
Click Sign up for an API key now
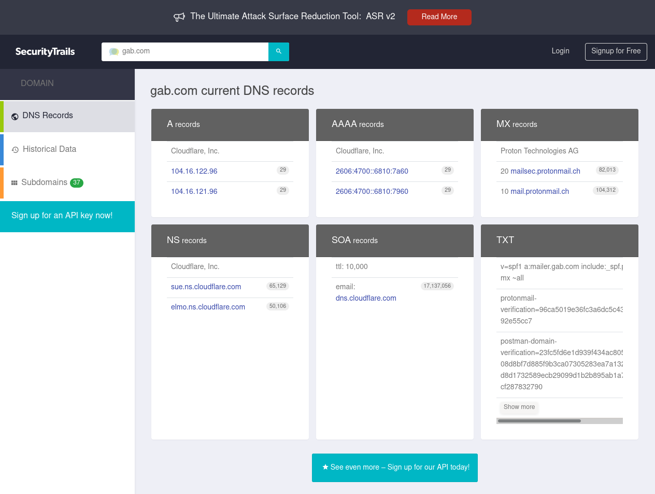tap(62, 216)
